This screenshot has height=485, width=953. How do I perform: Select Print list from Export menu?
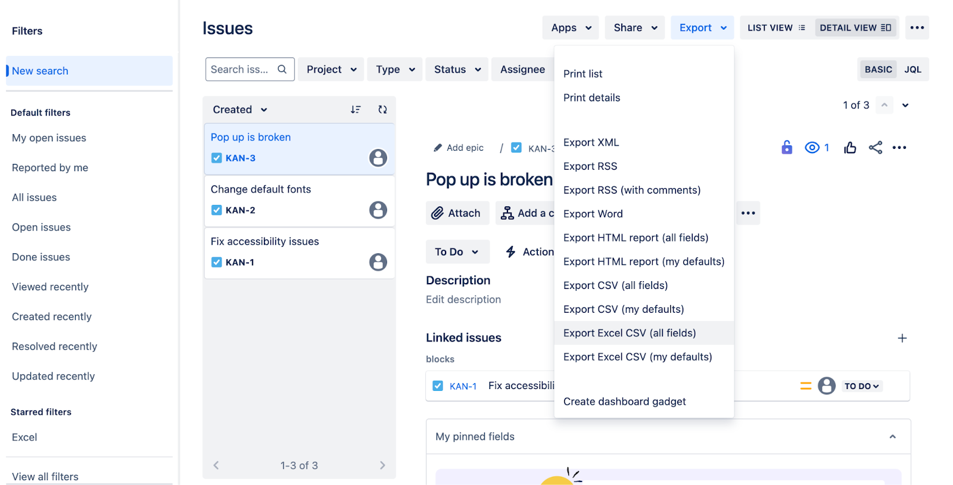point(644,74)
